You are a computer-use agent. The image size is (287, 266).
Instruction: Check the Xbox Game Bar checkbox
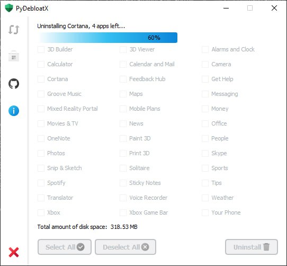[x=123, y=212]
